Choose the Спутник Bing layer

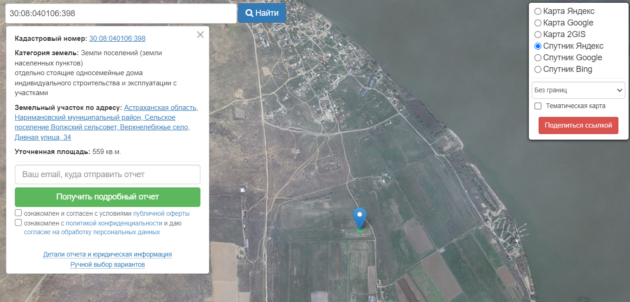[538, 69]
